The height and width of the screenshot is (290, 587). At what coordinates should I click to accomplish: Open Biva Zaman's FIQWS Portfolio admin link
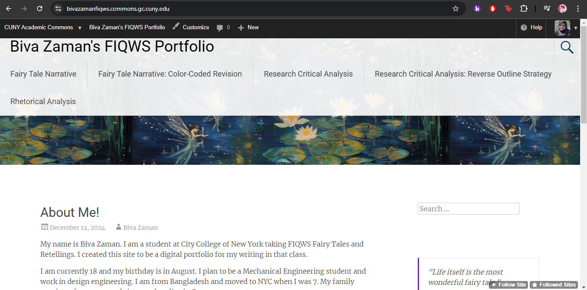127,28
